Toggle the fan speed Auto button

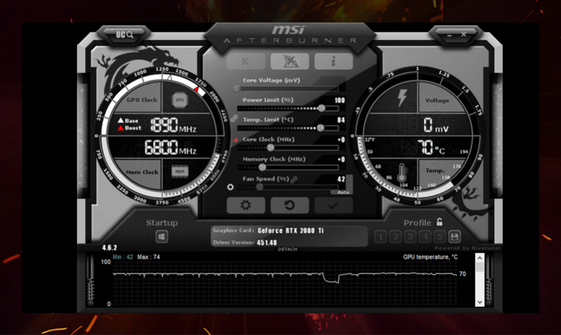point(344,192)
